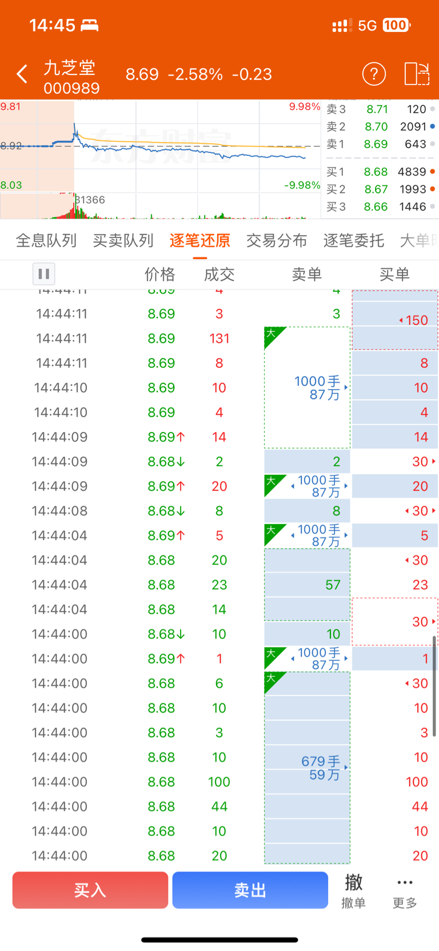
Task: Tap the 卖单 column header
Action: (x=307, y=275)
